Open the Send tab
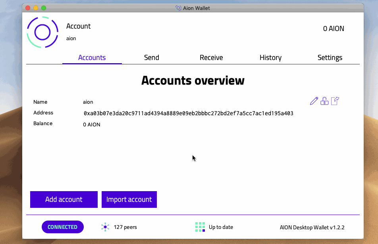 click(x=152, y=58)
